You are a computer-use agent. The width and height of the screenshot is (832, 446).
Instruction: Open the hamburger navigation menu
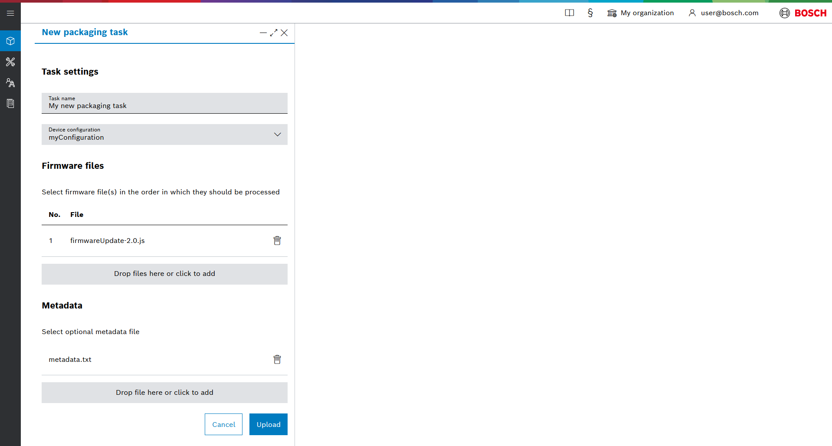click(10, 13)
